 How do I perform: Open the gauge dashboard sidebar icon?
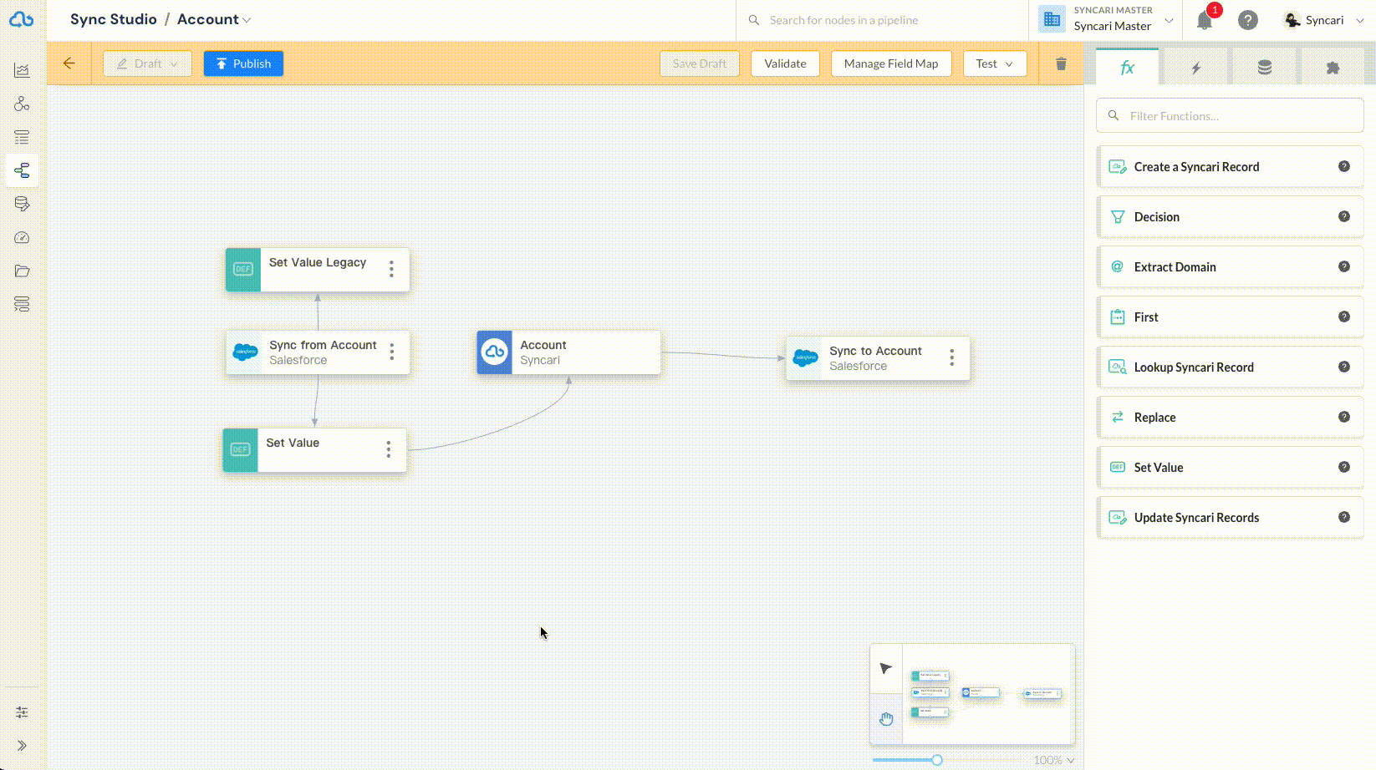pyautogui.click(x=22, y=237)
